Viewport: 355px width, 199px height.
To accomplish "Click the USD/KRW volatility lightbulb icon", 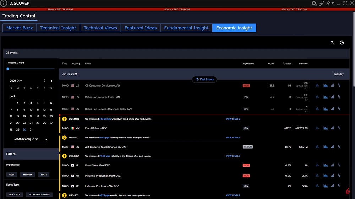I will (x=65, y=156).
